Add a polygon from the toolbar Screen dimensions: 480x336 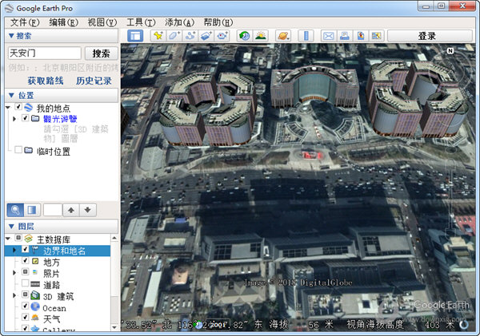click(174, 36)
